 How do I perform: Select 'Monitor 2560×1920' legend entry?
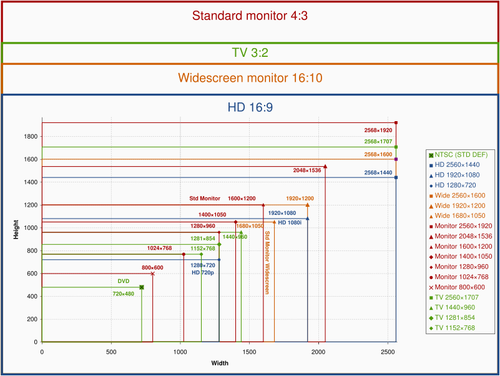point(461,226)
